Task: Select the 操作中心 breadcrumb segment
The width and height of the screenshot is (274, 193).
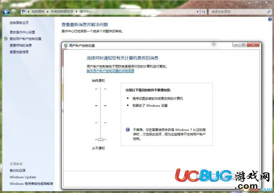Action: 86,11
